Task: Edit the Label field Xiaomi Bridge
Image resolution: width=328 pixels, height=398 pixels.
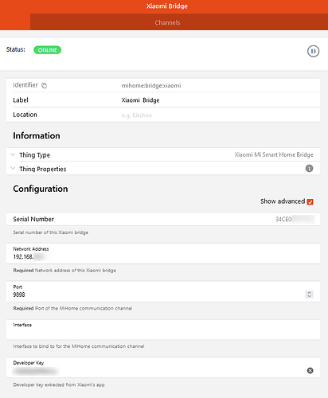Action: coord(140,100)
